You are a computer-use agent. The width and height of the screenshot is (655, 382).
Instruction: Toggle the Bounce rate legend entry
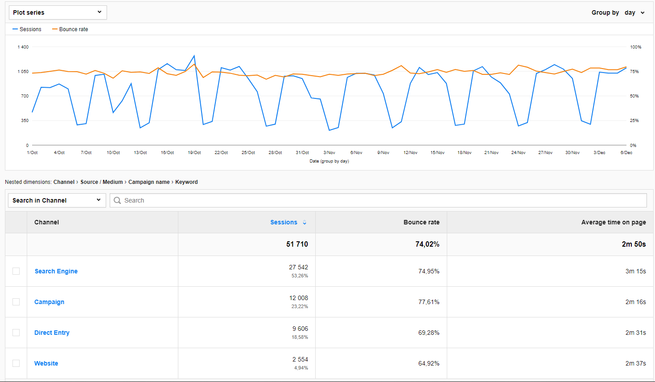pyautogui.click(x=73, y=29)
